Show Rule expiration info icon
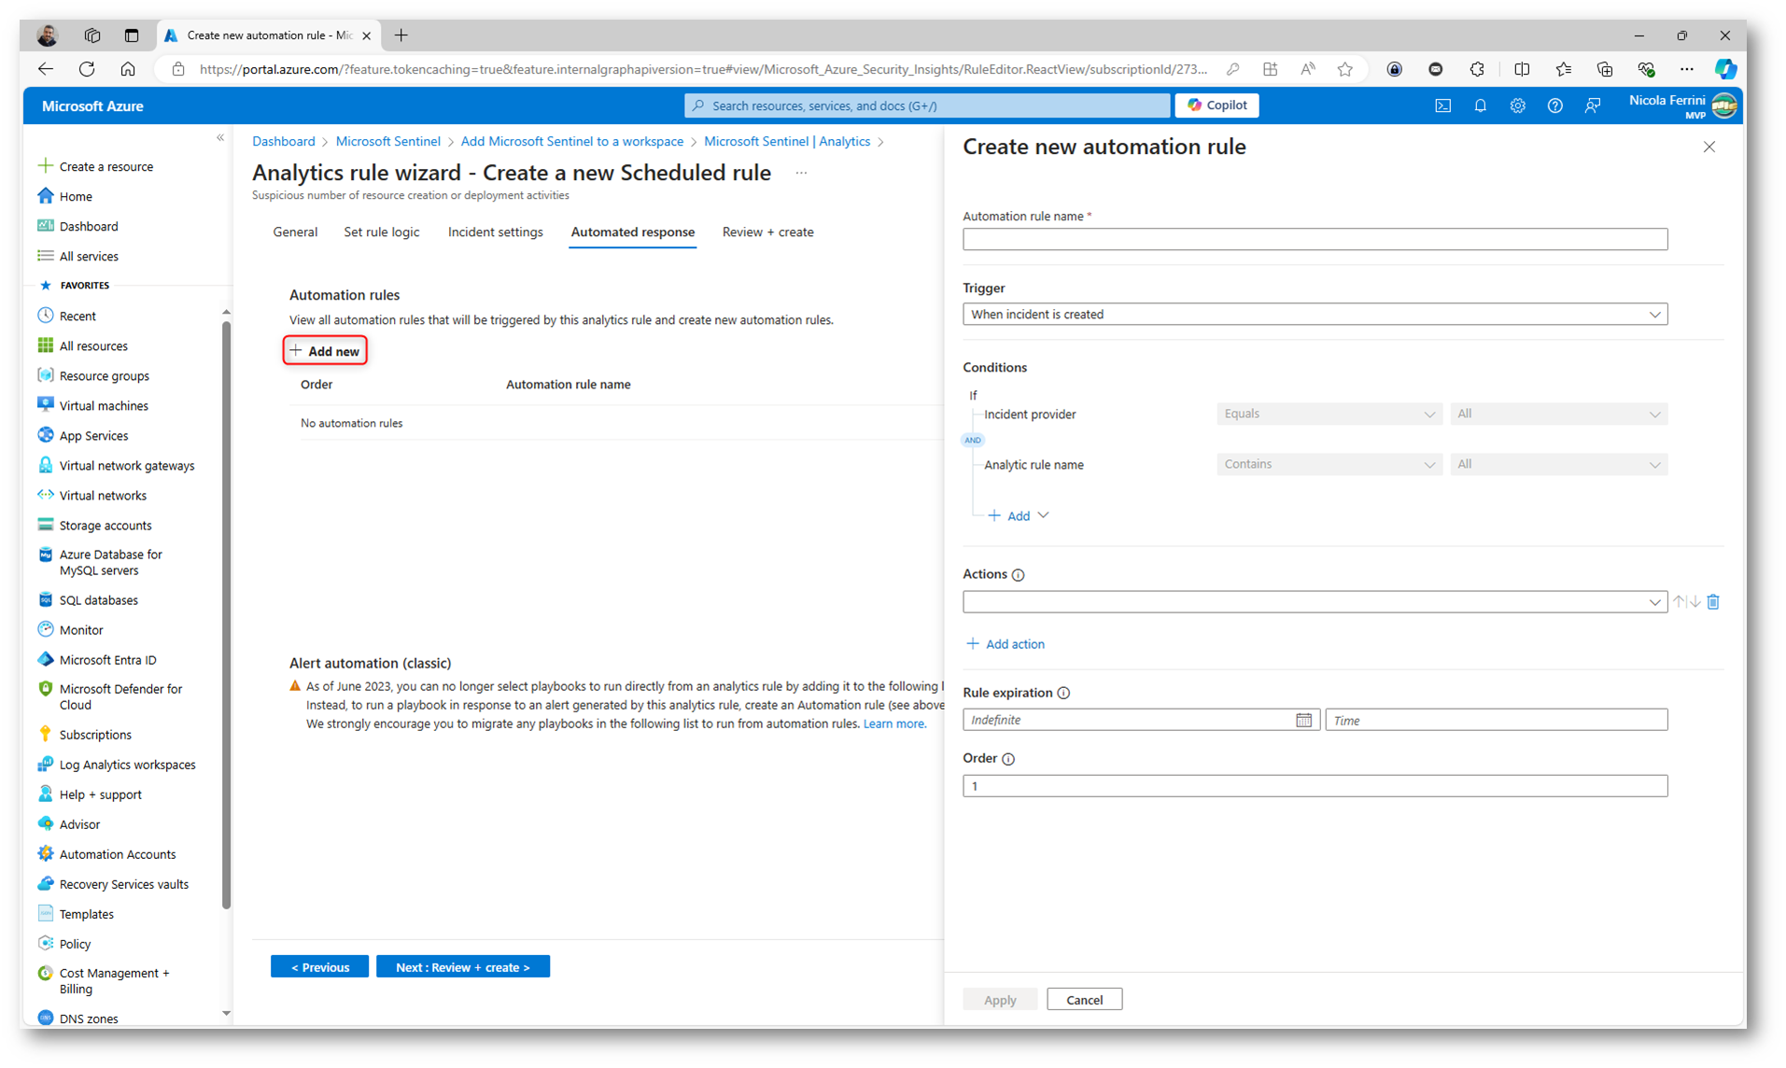1786x1068 pixels. pos(1063,693)
